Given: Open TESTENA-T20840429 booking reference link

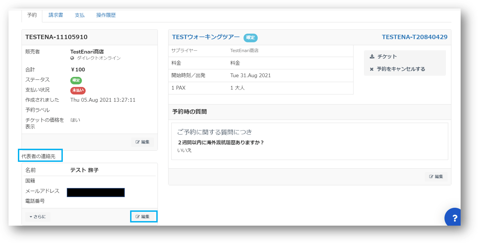Looking at the screenshot, I should [x=414, y=37].
